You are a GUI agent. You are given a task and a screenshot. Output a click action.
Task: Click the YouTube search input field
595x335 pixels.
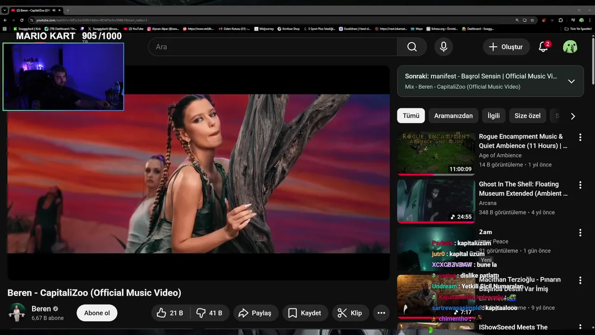pos(273,47)
